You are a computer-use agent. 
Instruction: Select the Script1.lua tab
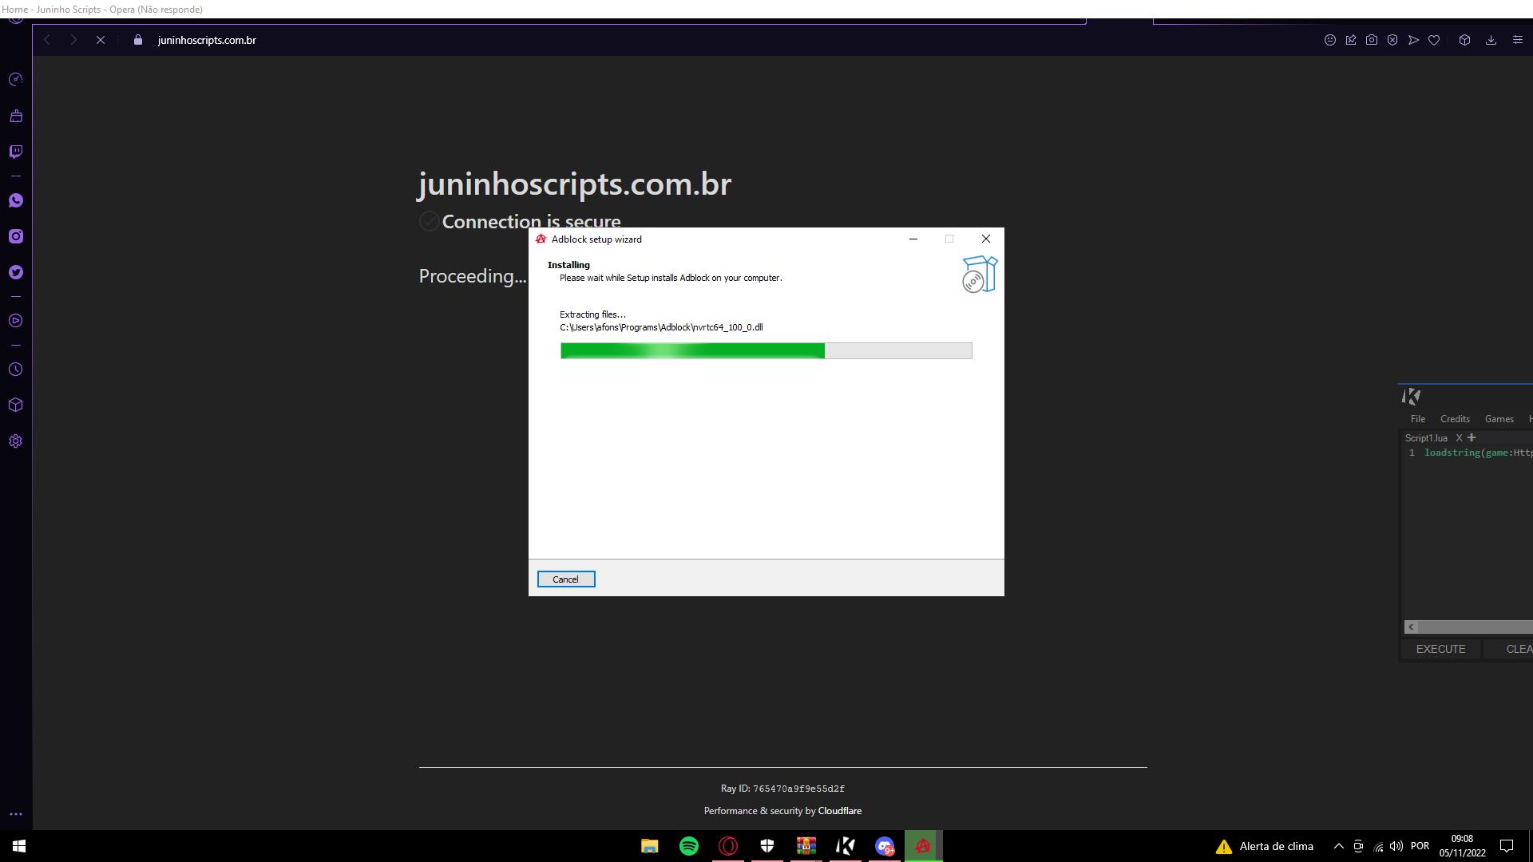click(x=1426, y=438)
